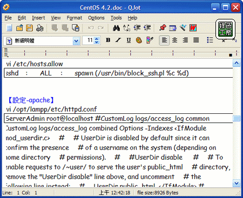Click the line 'vi /etc/hosts.allow'
Image resolution: width=243 pixels, height=198 pixels.
[35, 64]
